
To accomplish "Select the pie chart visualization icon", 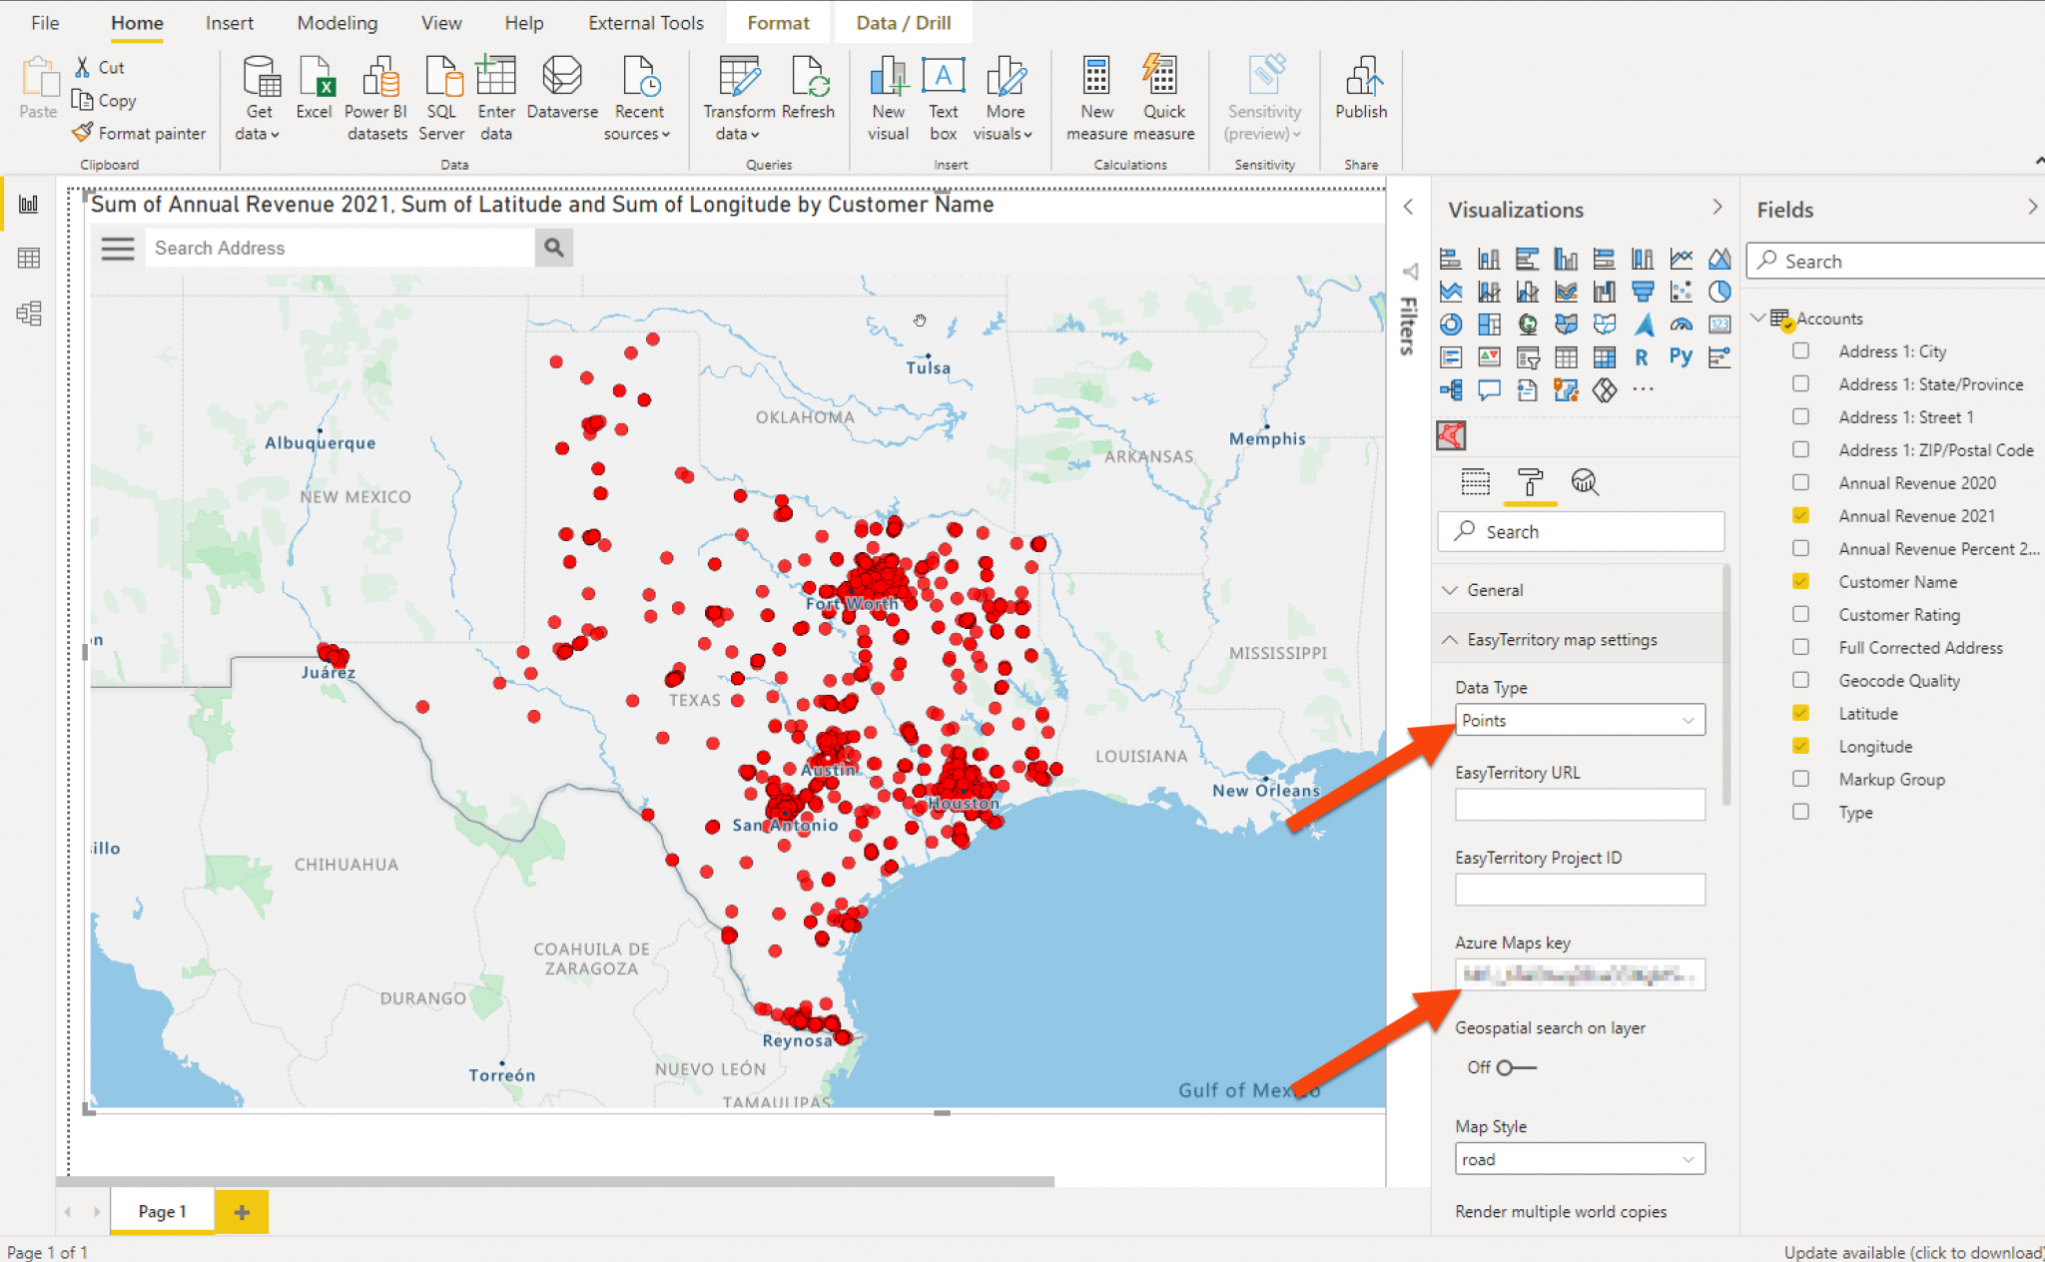I will (1719, 293).
